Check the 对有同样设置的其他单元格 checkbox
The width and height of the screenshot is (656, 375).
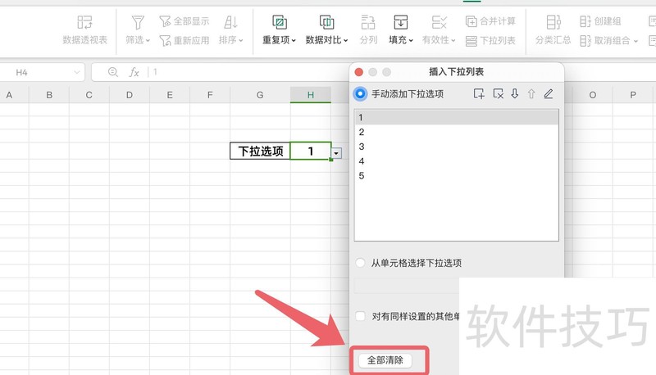360,316
